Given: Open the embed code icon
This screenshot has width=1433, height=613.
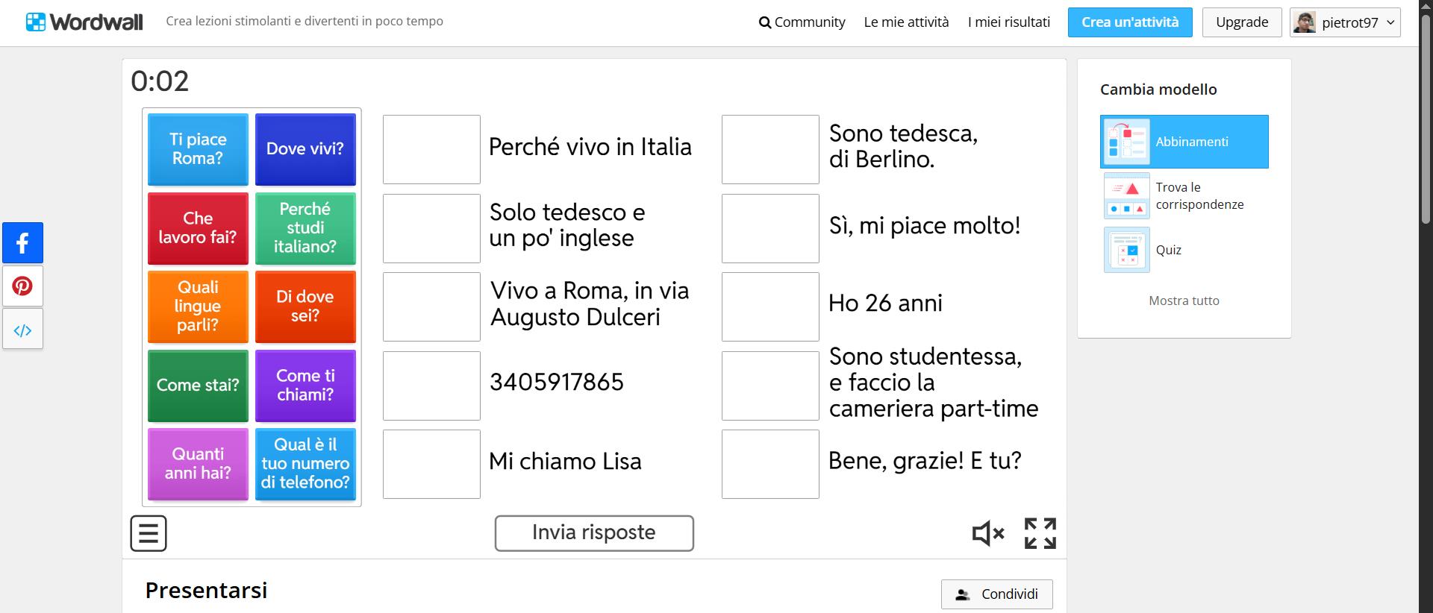Looking at the screenshot, I should point(22,330).
